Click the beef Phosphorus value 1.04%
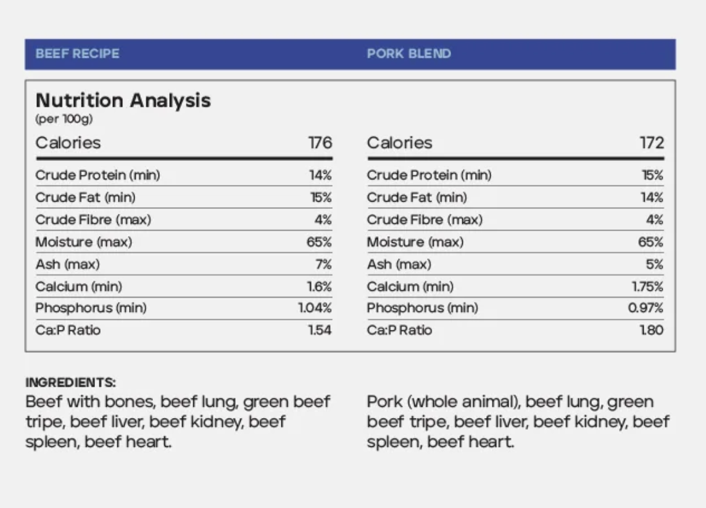This screenshot has width=706, height=508. click(315, 308)
